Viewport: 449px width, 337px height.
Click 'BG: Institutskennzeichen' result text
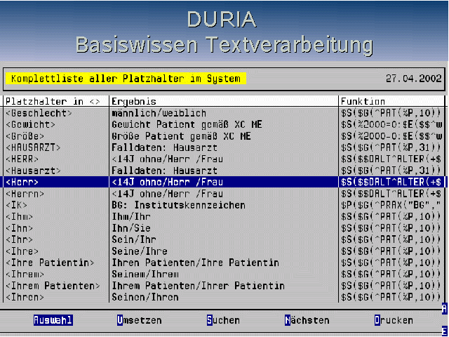click(x=178, y=205)
